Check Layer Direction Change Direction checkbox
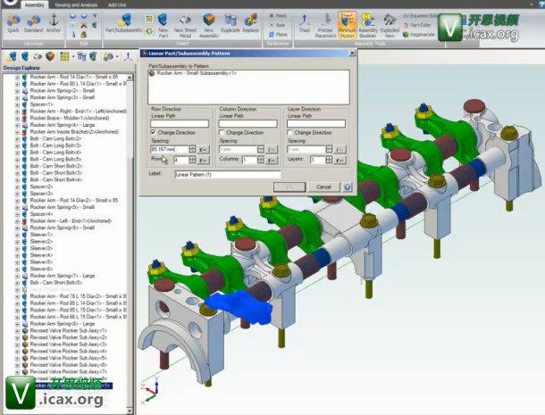Screen dimensions: 545x415 (290, 132)
